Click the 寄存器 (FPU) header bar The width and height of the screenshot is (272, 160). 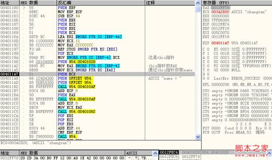point(237,3)
